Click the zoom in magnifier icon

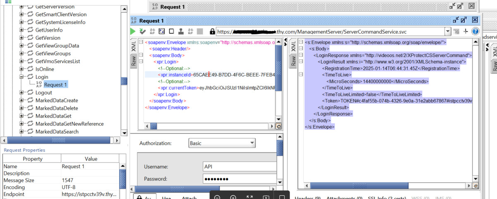pos(233,197)
